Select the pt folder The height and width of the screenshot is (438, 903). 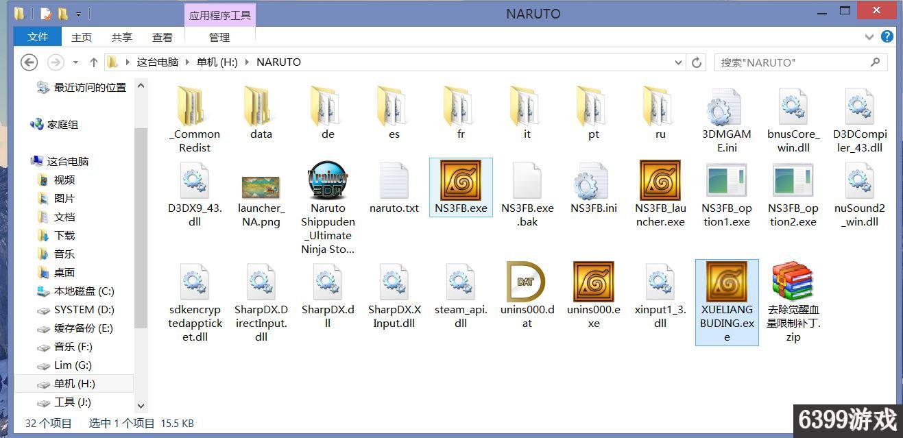(x=594, y=114)
